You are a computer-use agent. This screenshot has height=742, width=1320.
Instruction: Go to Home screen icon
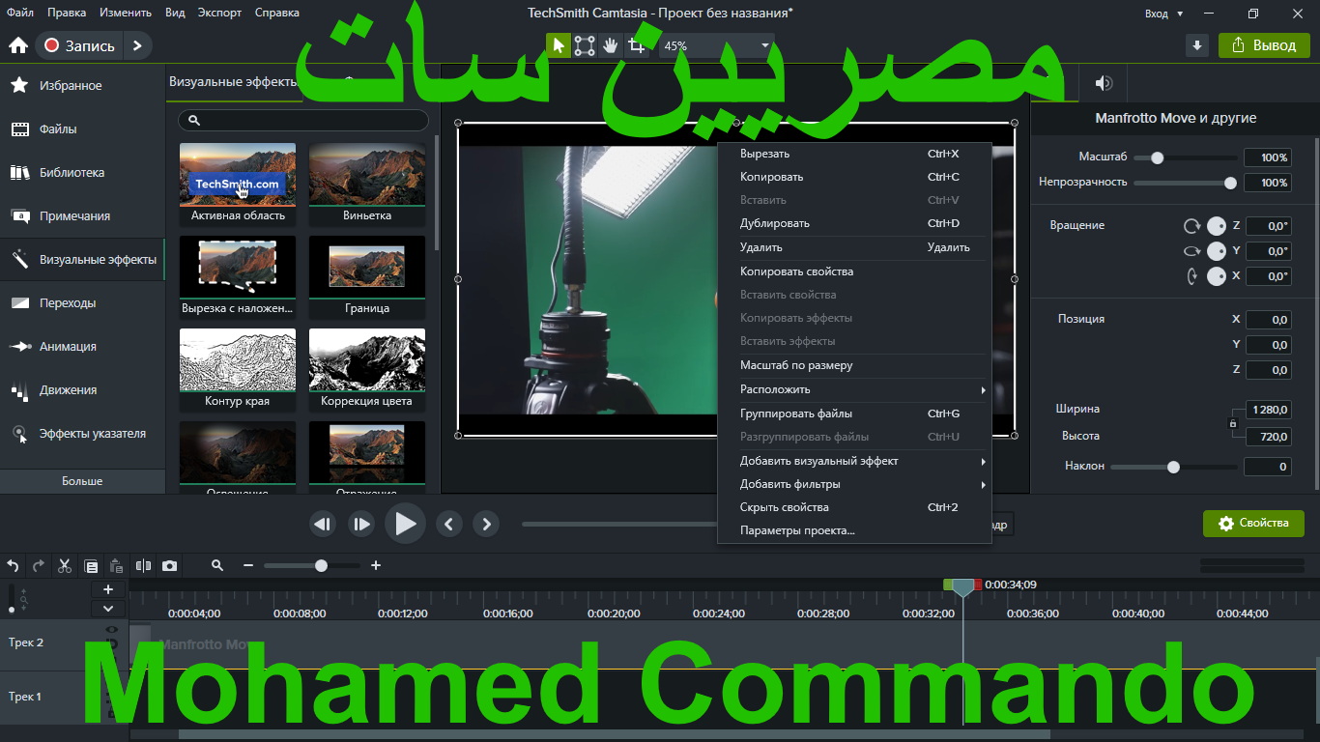point(17,45)
